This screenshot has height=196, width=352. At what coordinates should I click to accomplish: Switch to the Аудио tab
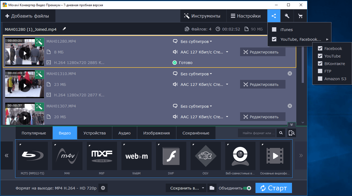(x=124, y=133)
